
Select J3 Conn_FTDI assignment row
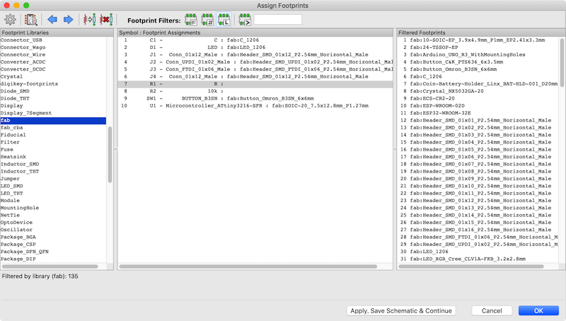[255, 69]
